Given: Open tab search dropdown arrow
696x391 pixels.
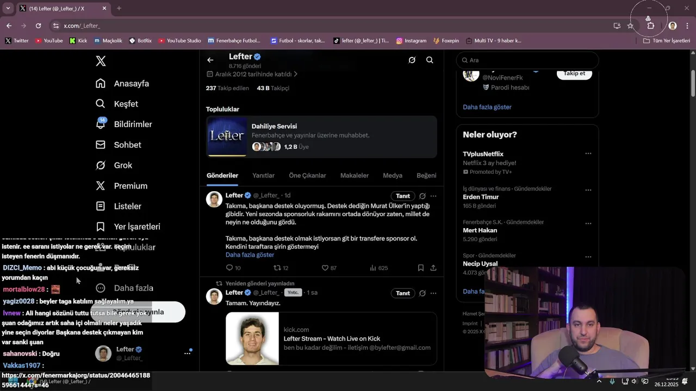Looking at the screenshot, I should pyautogui.click(x=8, y=8).
